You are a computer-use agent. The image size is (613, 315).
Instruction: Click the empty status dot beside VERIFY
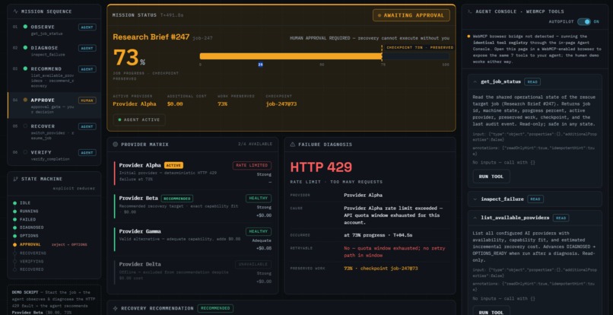25,152
